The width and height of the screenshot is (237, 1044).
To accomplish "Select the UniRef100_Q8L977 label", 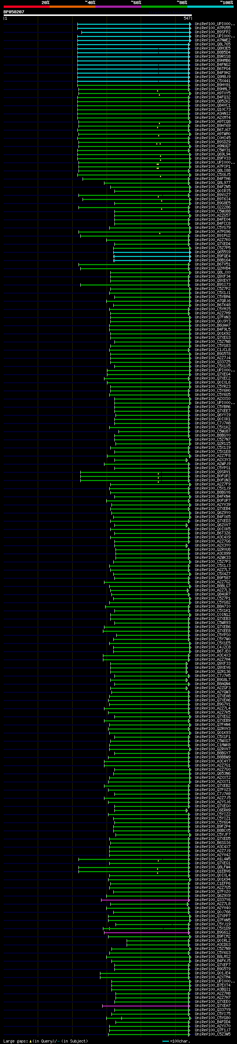I will pyautogui.click(x=212, y=183).
